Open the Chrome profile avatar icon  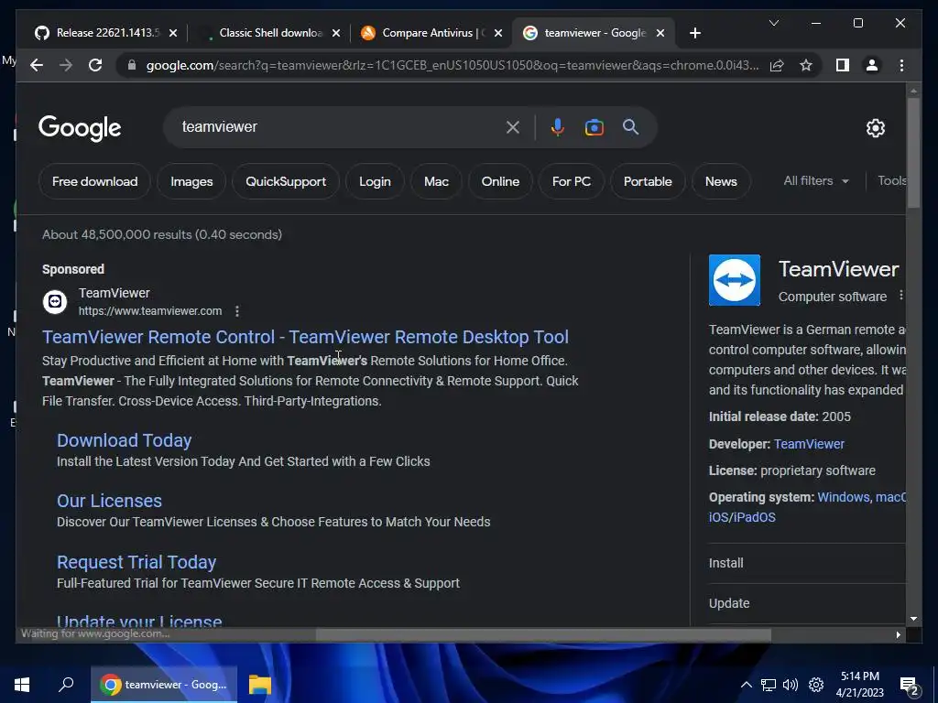point(872,65)
